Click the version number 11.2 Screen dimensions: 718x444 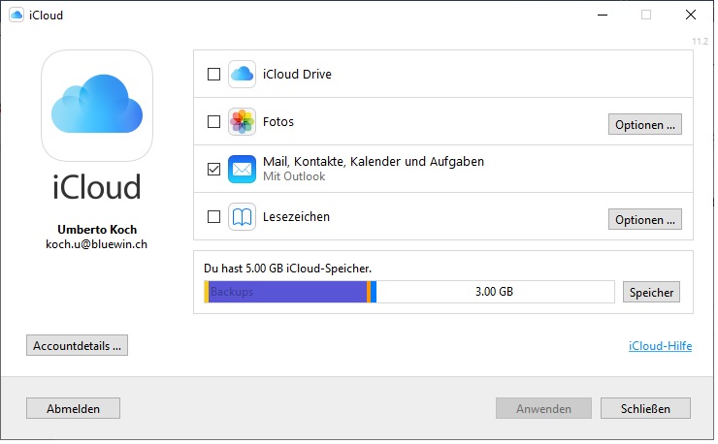pos(700,41)
